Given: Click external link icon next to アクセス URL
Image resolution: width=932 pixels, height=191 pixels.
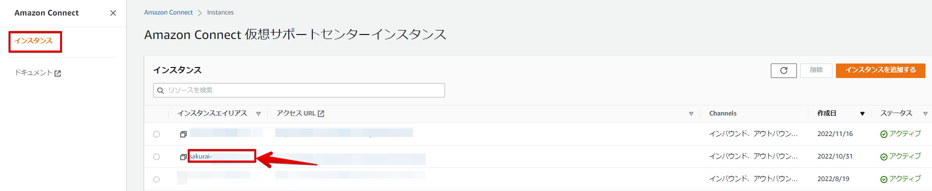Looking at the screenshot, I should pyautogui.click(x=321, y=113).
